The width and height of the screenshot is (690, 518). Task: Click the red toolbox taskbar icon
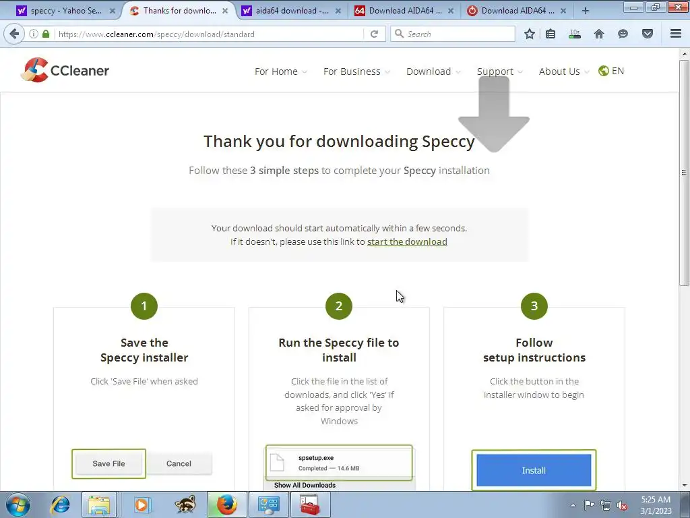click(310, 505)
